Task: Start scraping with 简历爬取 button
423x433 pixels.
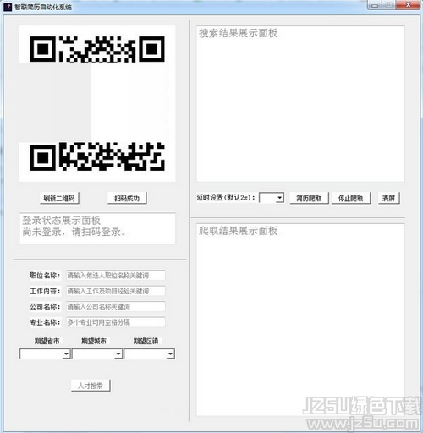Action: (309, 198)
